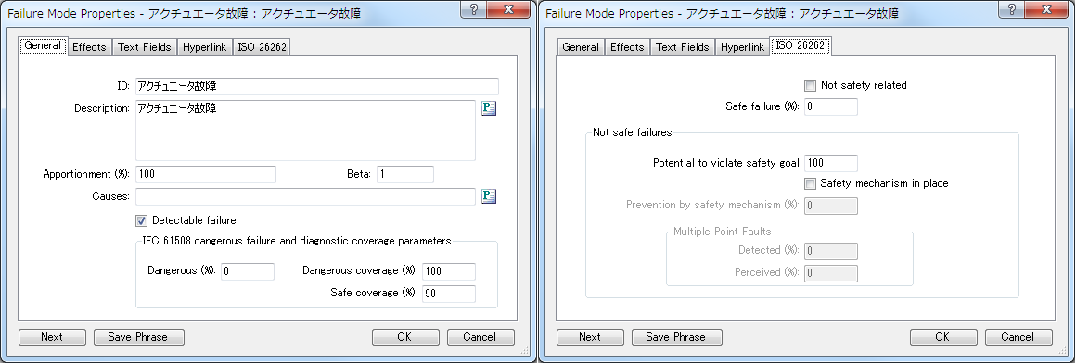
Task: Focus the Beta value field
Action: (x=404, y=174)
